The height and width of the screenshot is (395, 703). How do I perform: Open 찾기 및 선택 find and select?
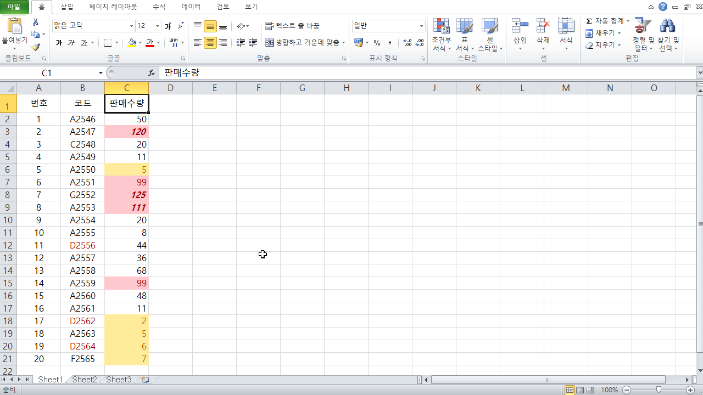pos(668,35)
